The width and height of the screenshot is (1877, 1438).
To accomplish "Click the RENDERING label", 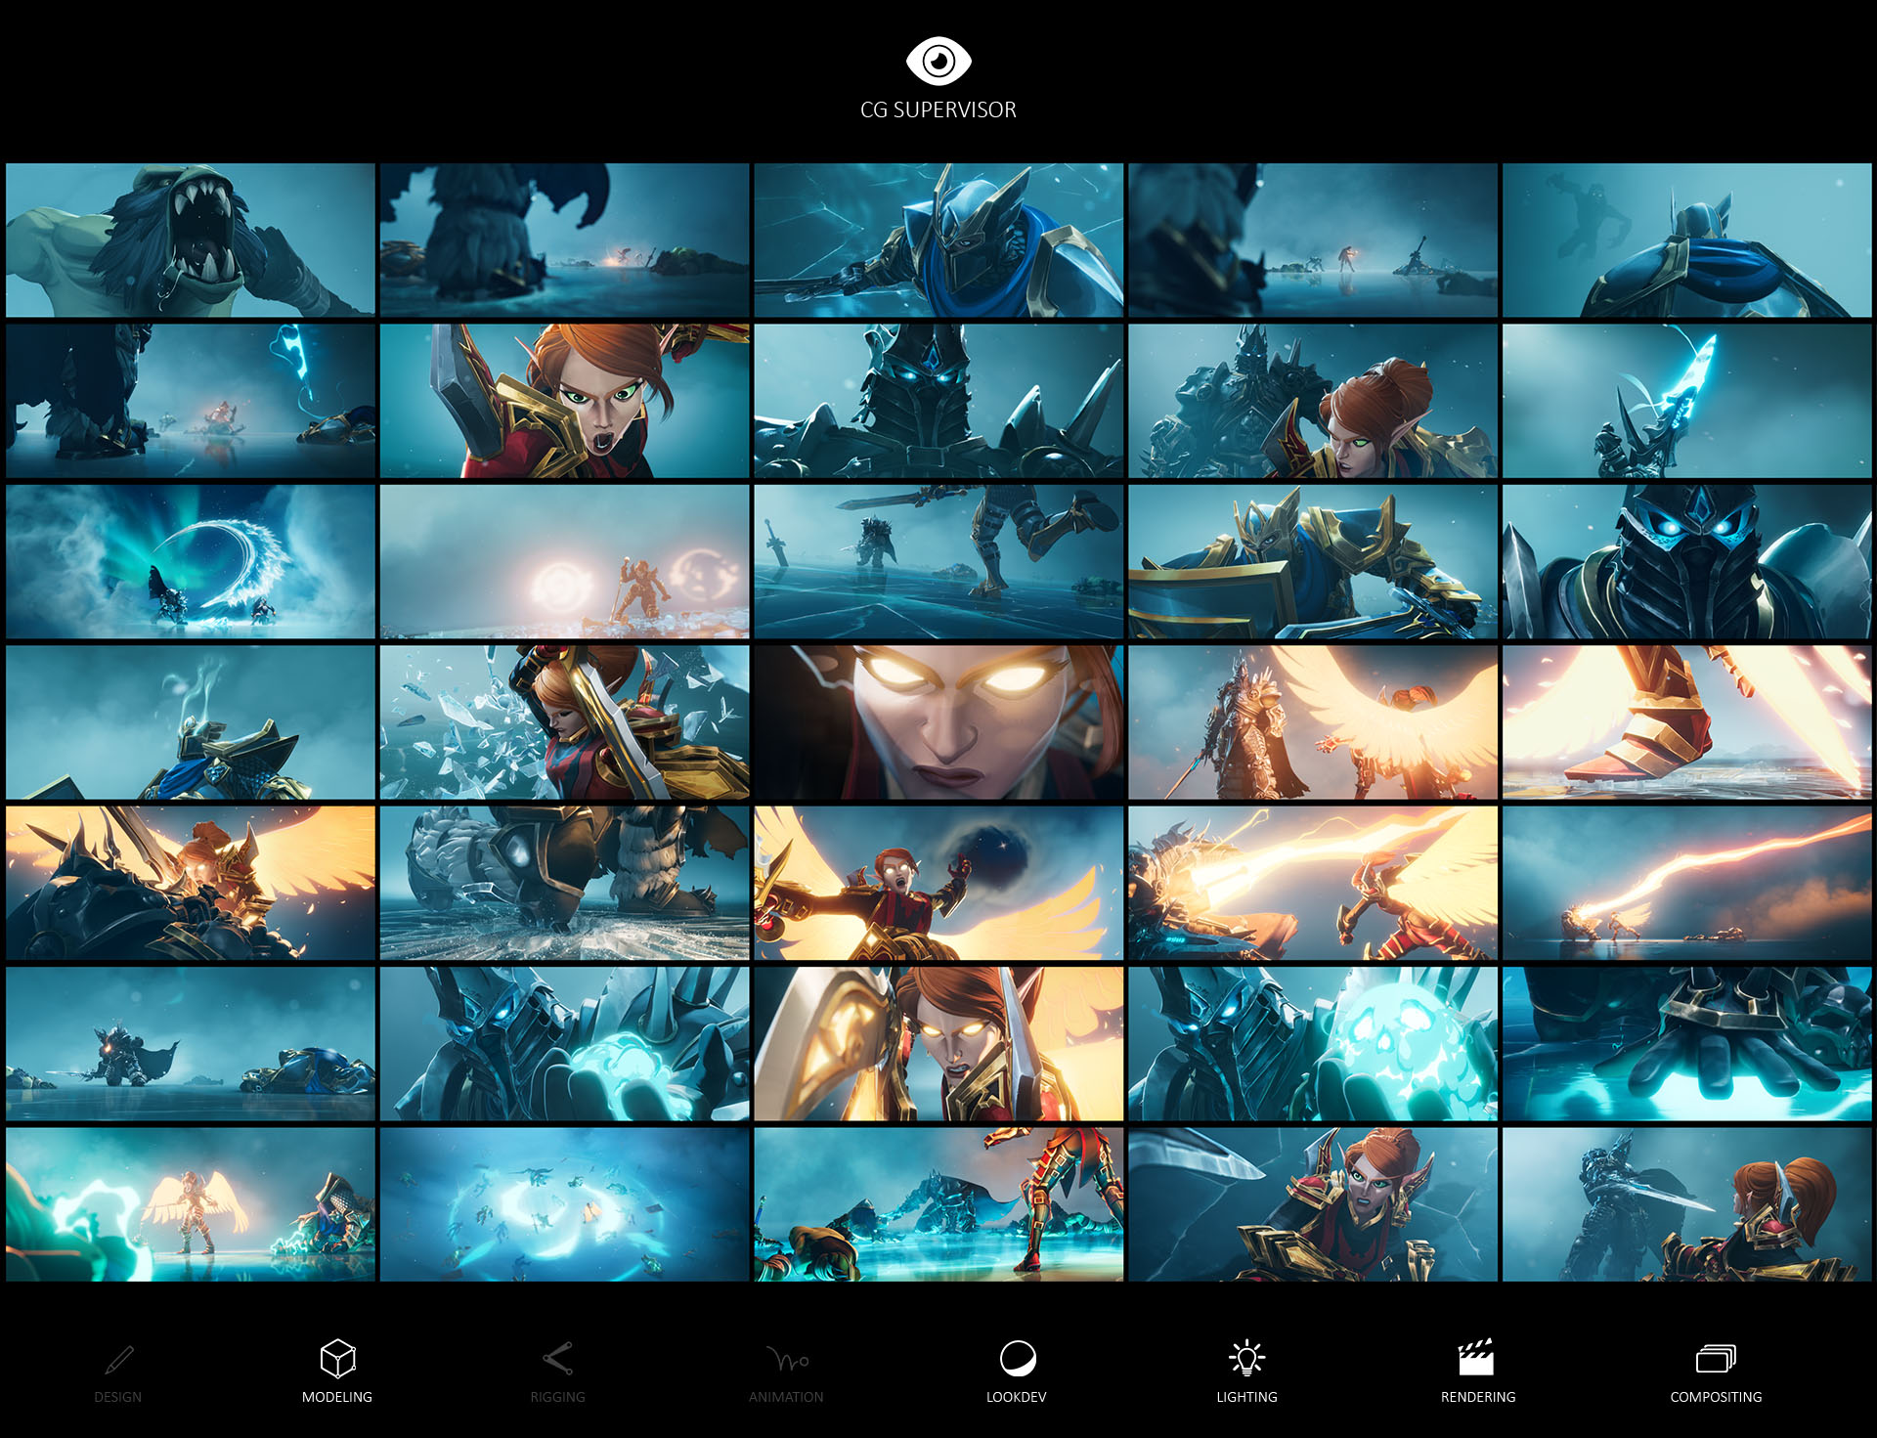I will point(1478,1397).
